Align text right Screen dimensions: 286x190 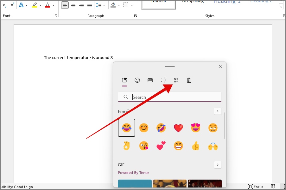coord(81,5)
